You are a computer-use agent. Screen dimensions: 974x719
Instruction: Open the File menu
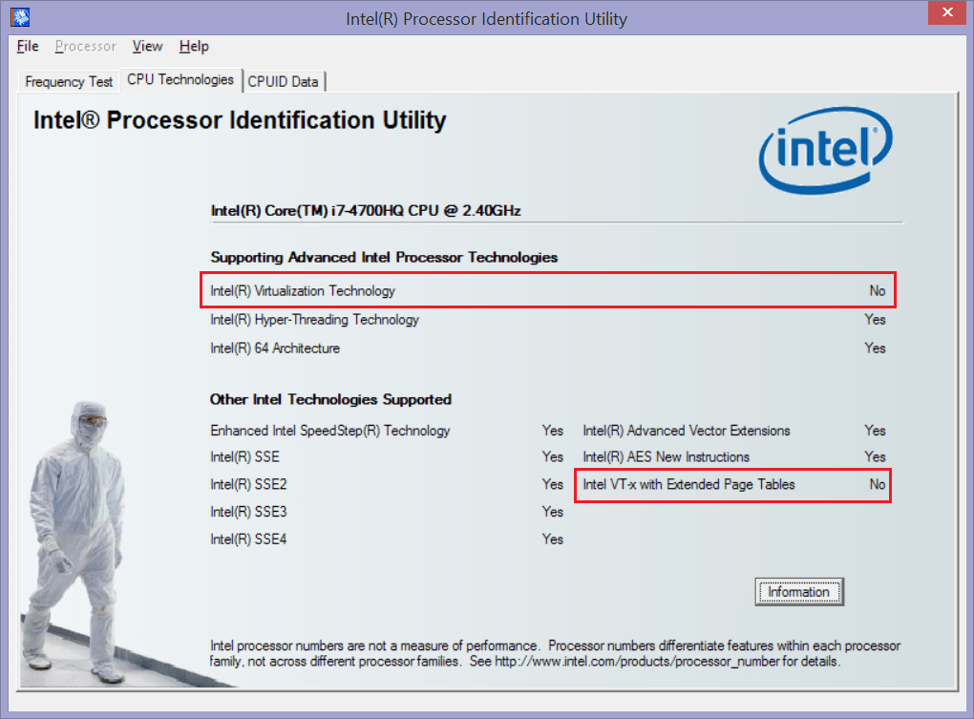pyautogui.click(x=27, y=46)
